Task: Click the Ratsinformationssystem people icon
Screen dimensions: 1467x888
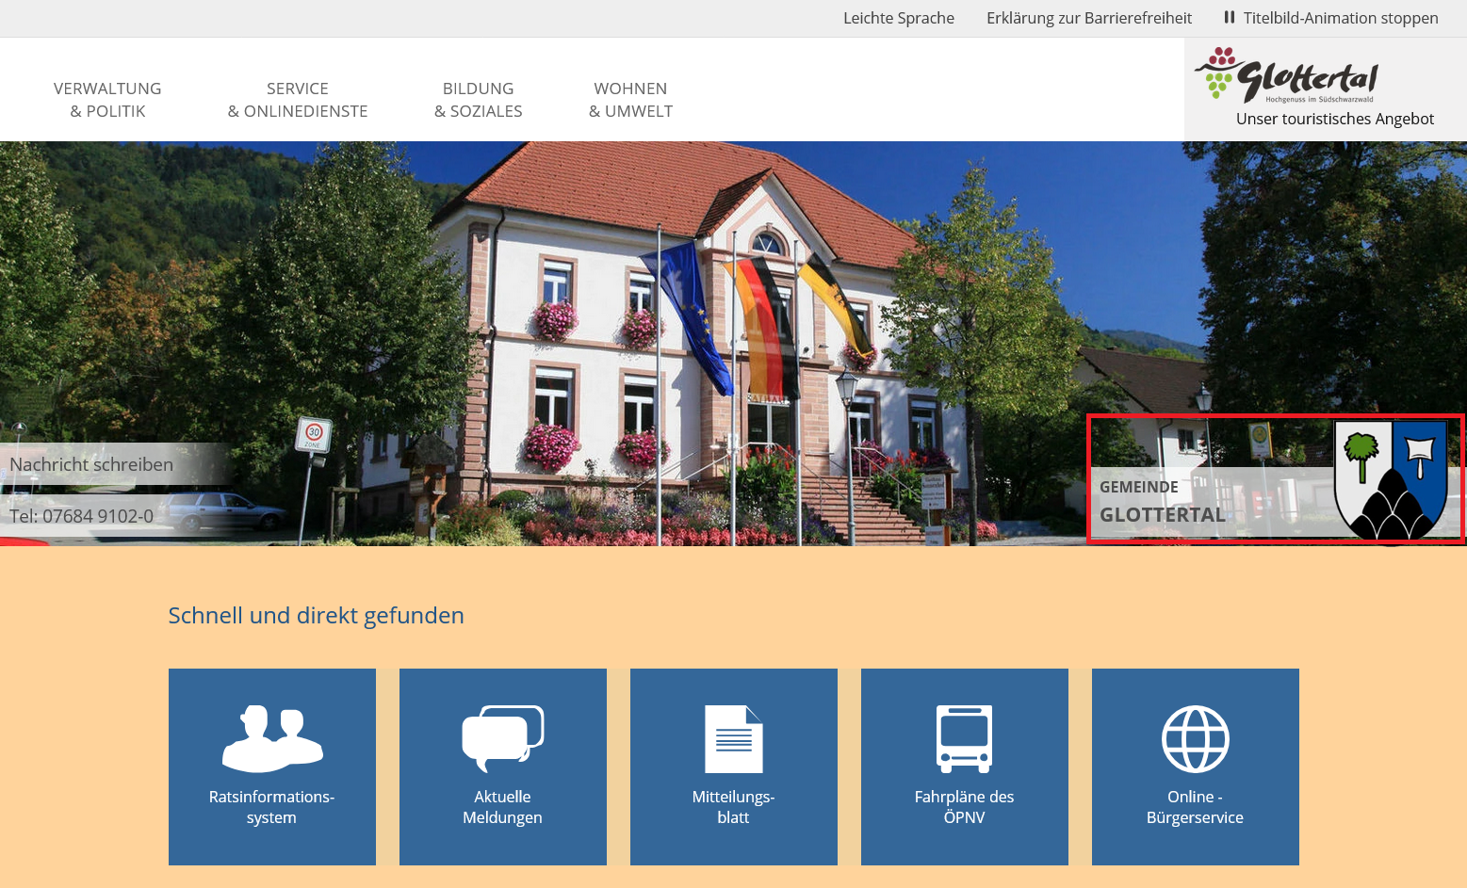Action: [272, 738]
